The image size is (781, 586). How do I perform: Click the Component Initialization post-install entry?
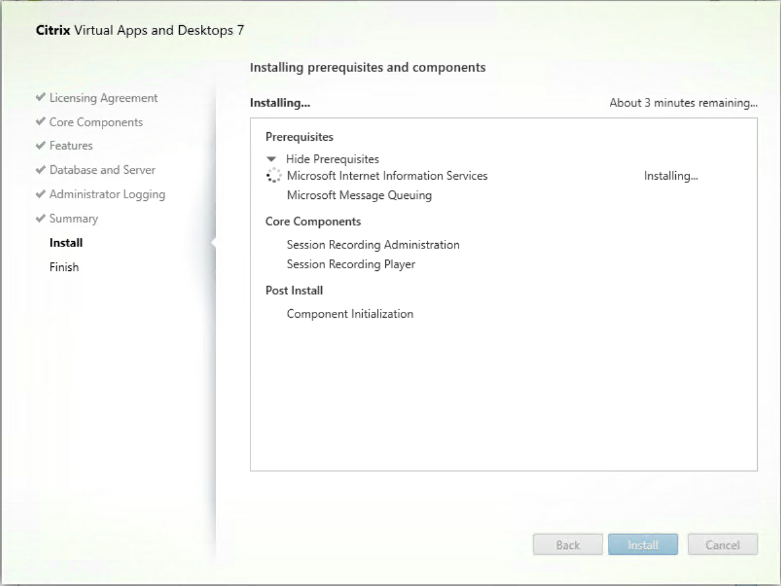tap(349, 314)
